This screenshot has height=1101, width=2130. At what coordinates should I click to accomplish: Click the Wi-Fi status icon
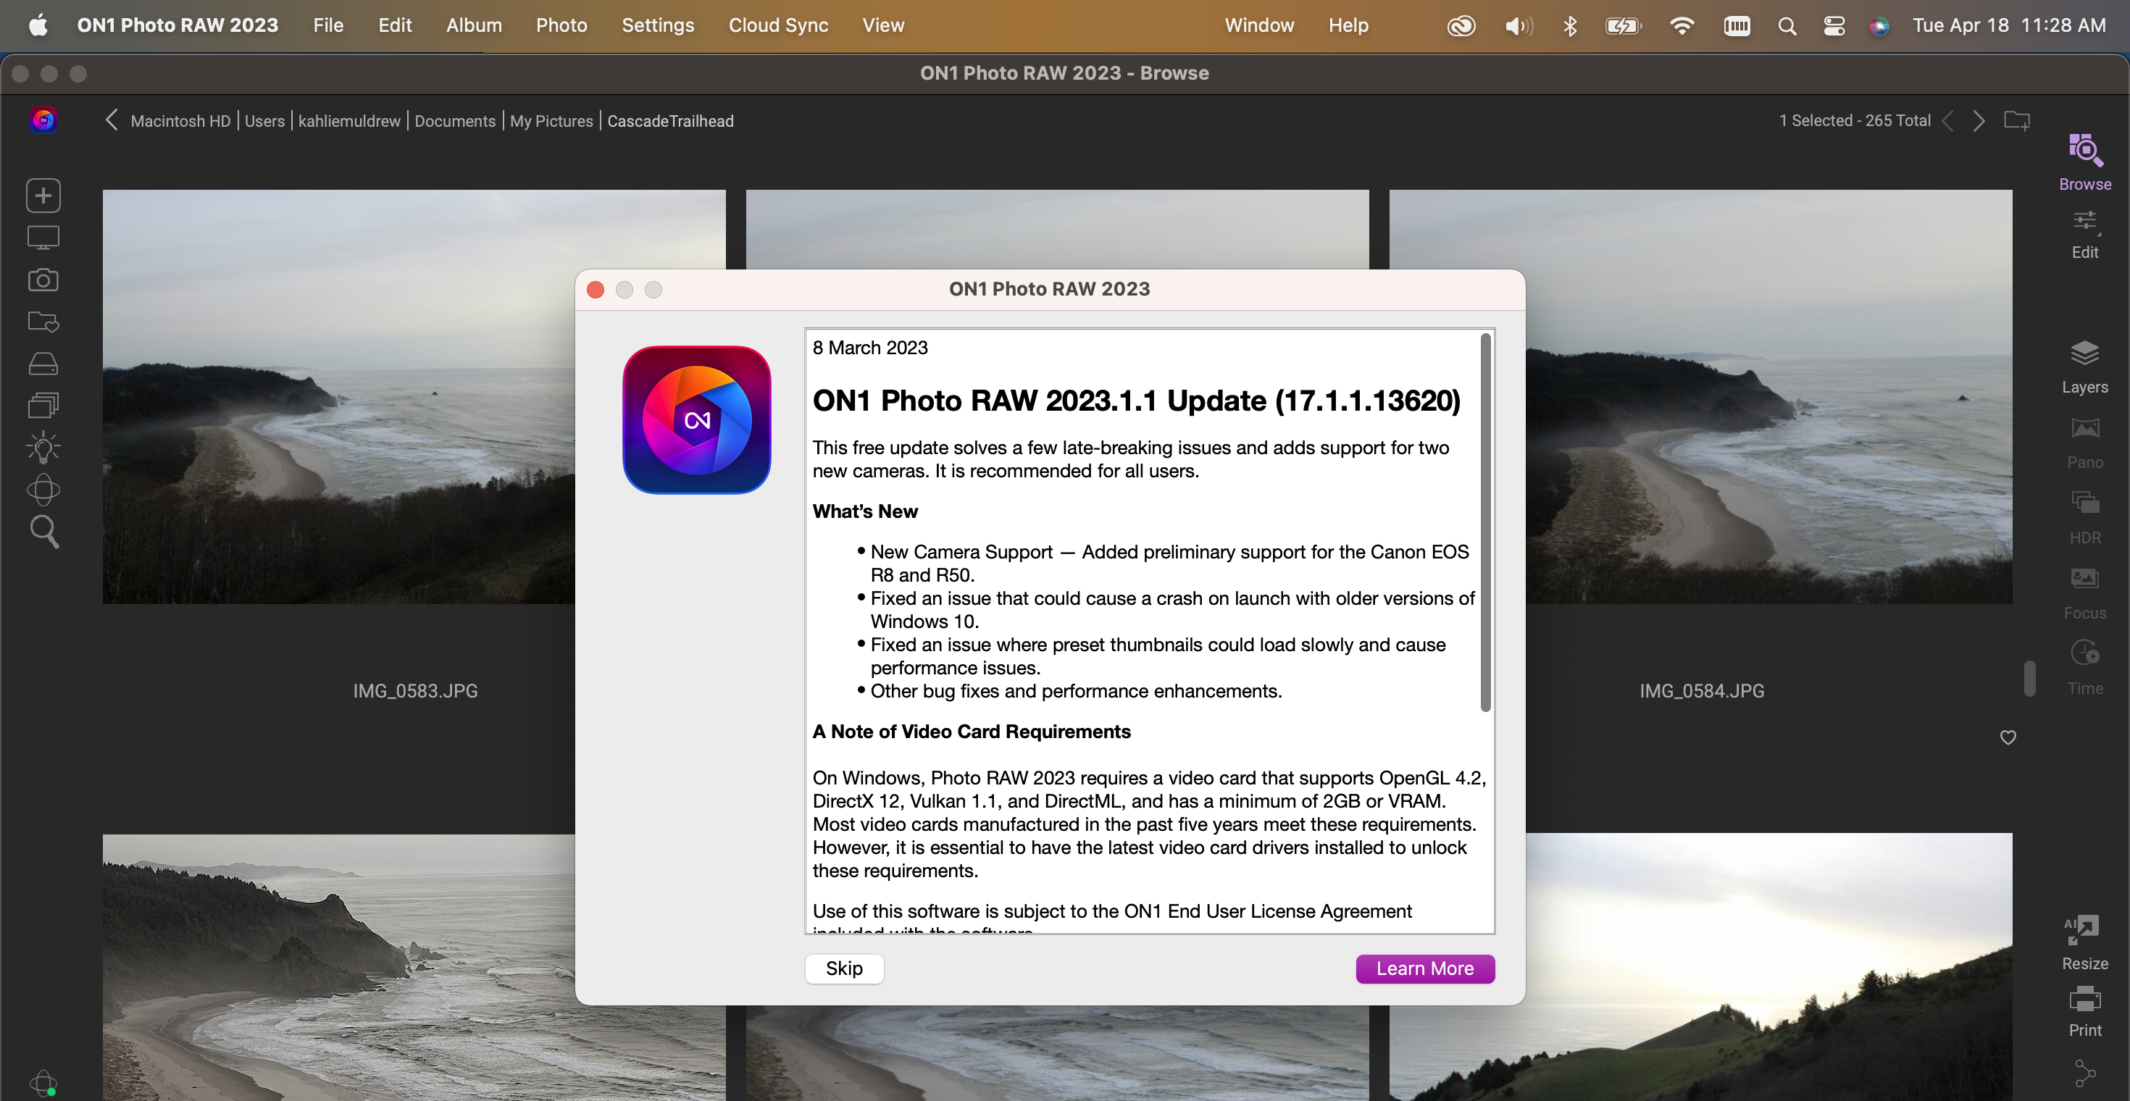tap(1681, 25)
